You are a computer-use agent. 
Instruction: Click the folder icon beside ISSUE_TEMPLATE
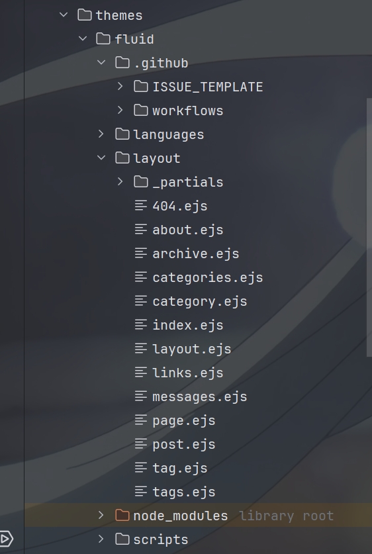tap(141, 86)
